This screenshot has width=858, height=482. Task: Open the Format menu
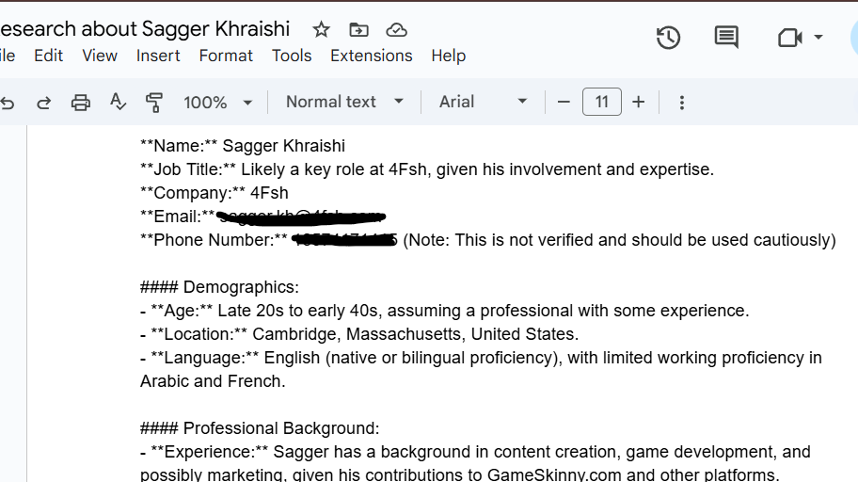click(x=226, y=56)
